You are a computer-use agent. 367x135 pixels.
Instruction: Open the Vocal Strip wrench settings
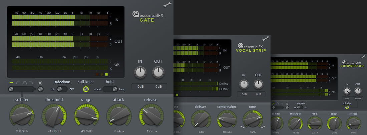[266, 38]
